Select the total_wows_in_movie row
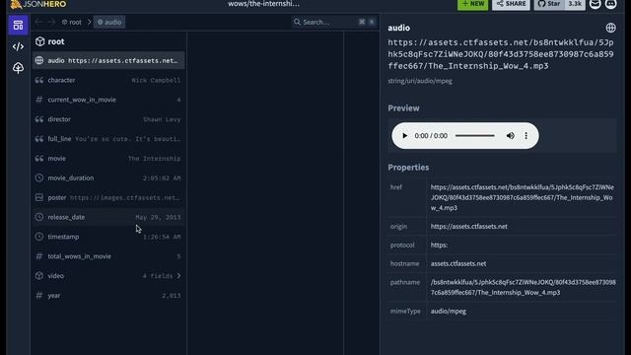631x355 pixels. (x=108, y=256)
